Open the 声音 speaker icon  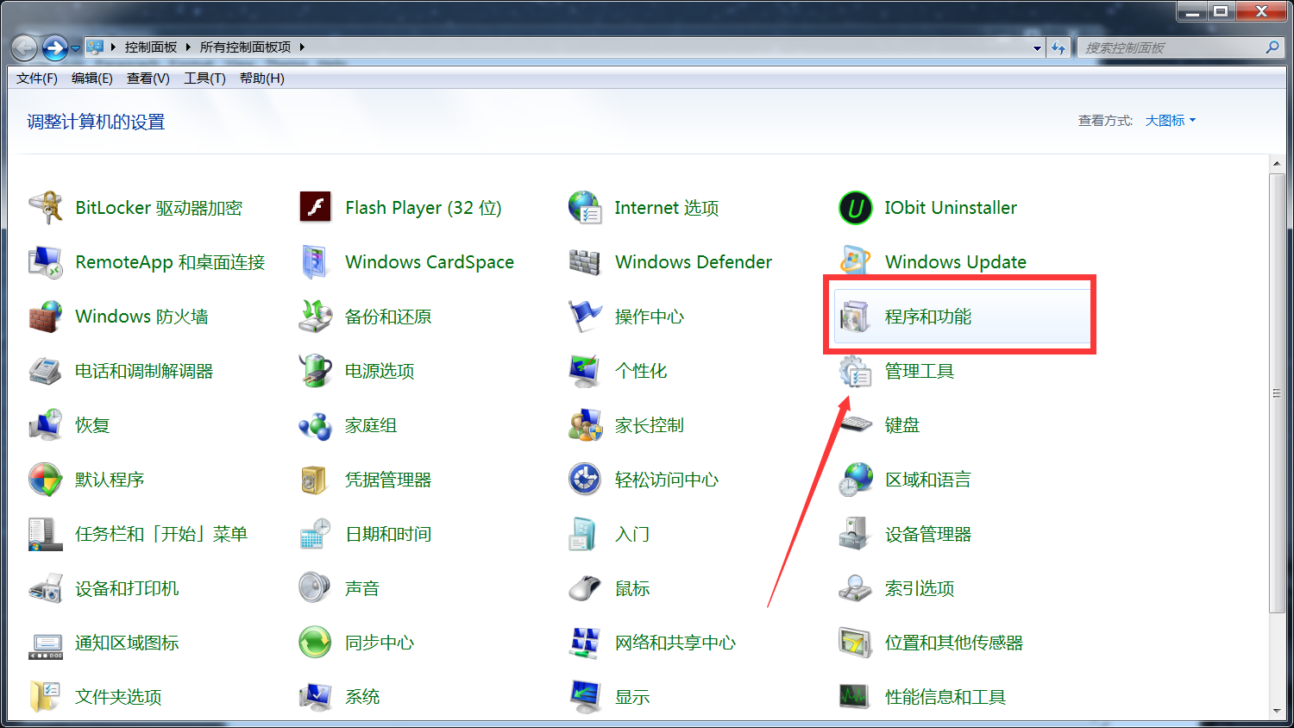[x=316, y=588]
